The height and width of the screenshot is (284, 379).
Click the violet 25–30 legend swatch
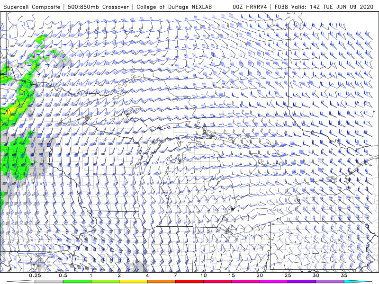click(x=302, y=282)
